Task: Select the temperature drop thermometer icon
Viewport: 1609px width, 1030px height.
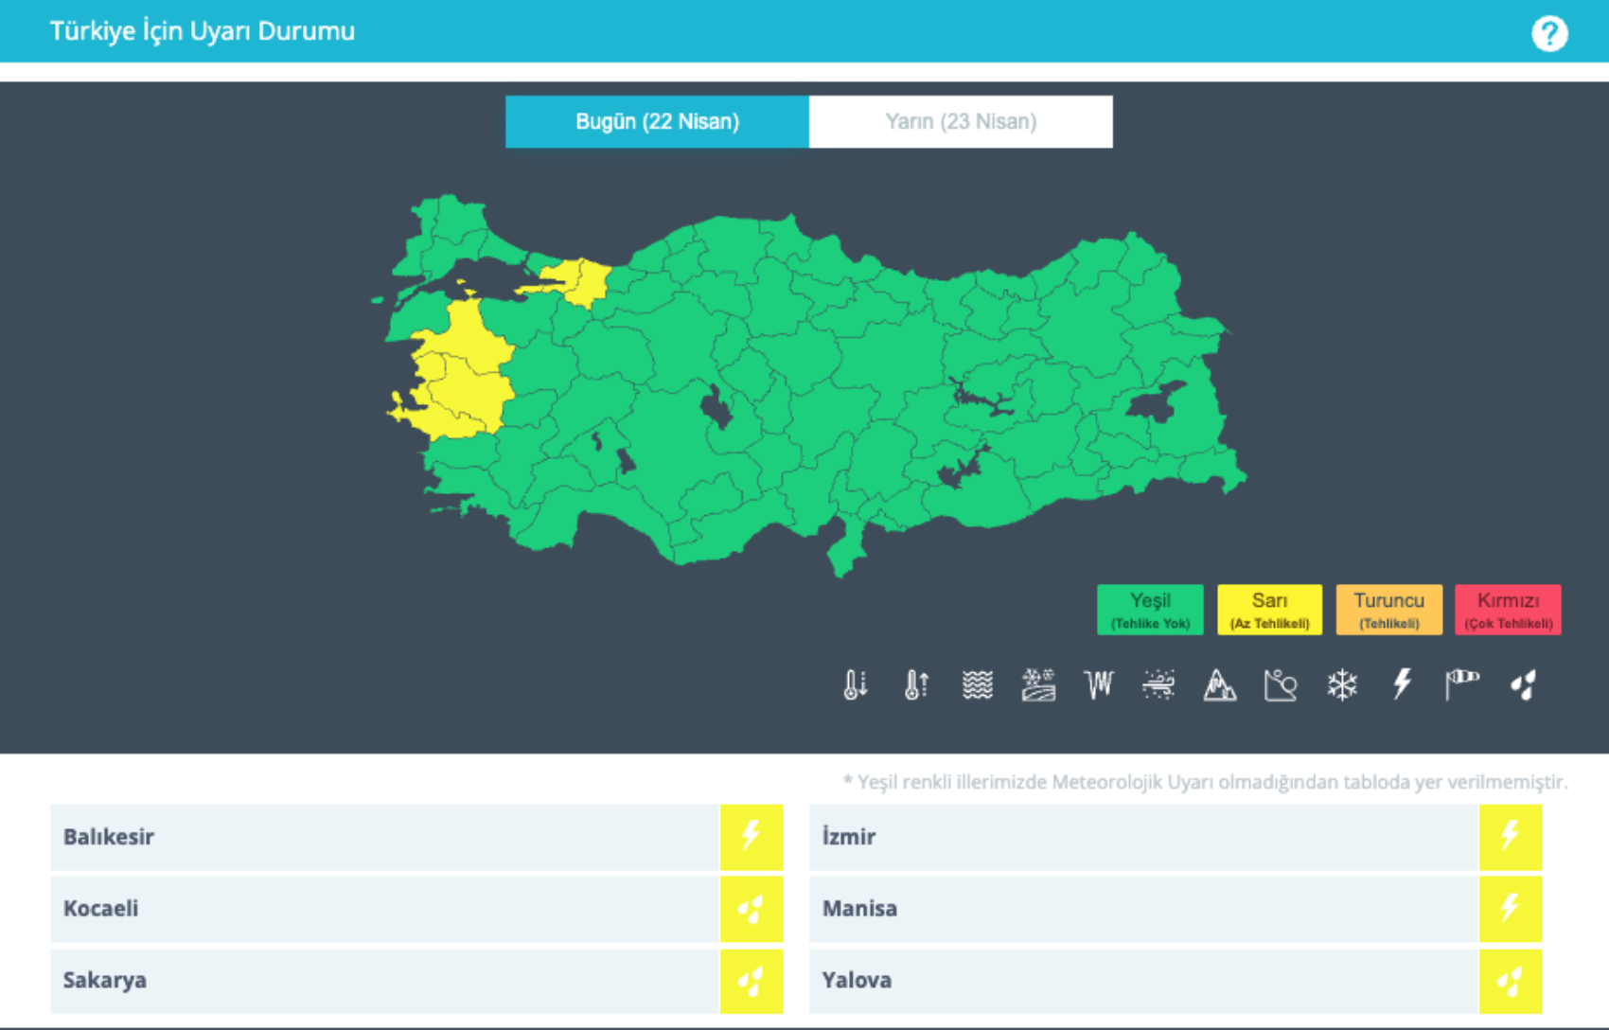Action: click(x=855, y=684)
